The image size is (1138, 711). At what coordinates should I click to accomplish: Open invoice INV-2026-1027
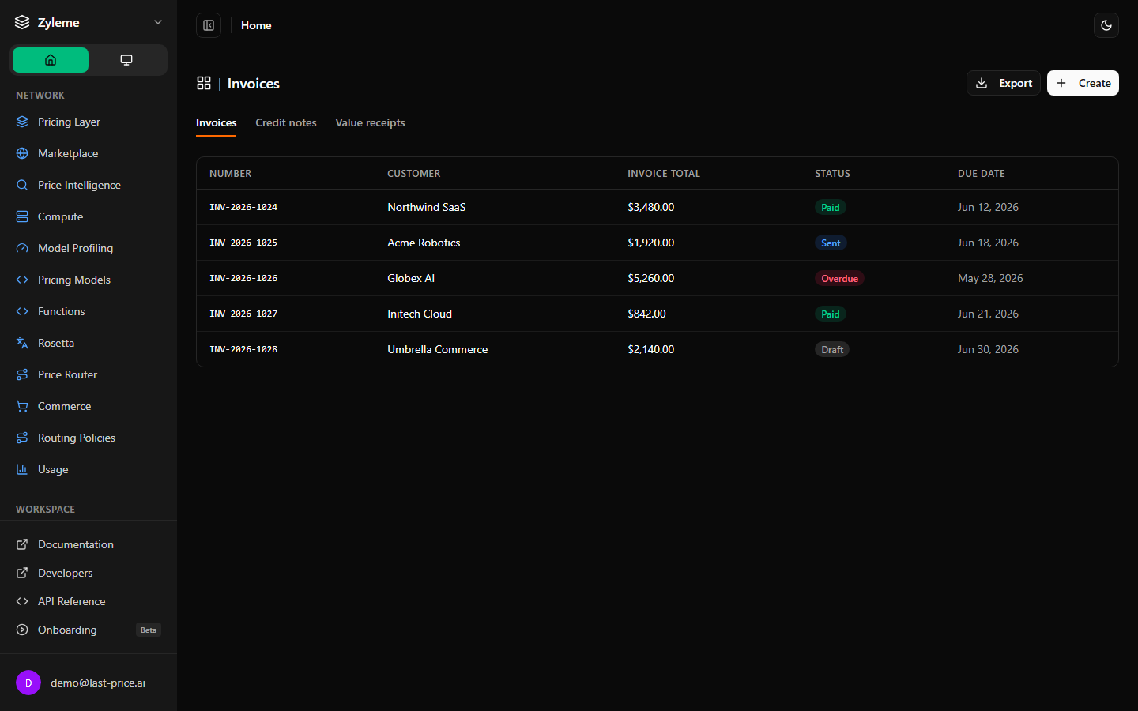coord(243,314)
